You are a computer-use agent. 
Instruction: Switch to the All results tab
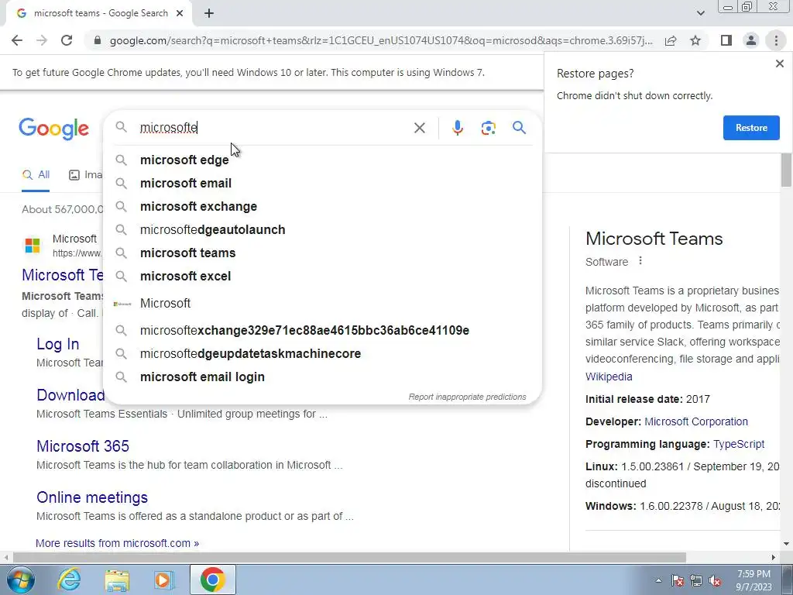pos(36,175)
